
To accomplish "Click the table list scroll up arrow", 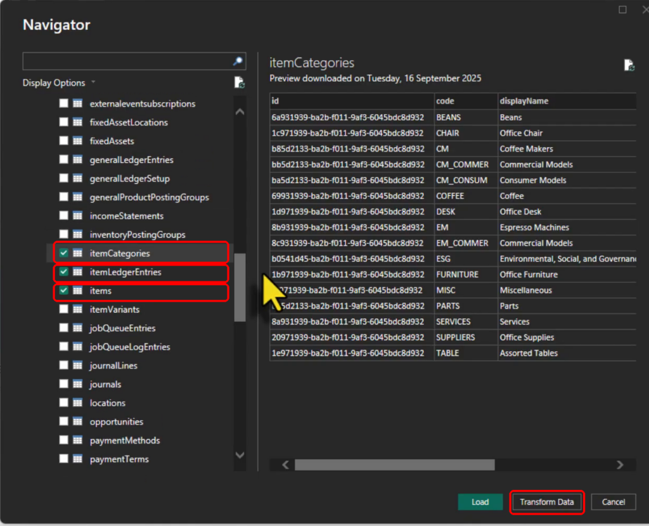I will pos(240,112).
